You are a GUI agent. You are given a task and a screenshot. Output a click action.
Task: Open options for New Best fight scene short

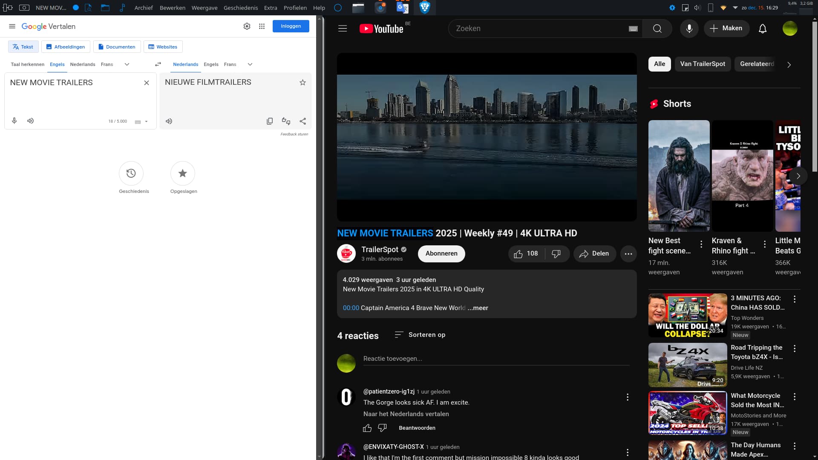(x=701, y=244)
